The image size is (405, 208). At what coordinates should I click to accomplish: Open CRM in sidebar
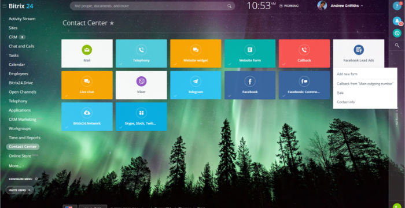pyautogui.click(x=13, y=37)
